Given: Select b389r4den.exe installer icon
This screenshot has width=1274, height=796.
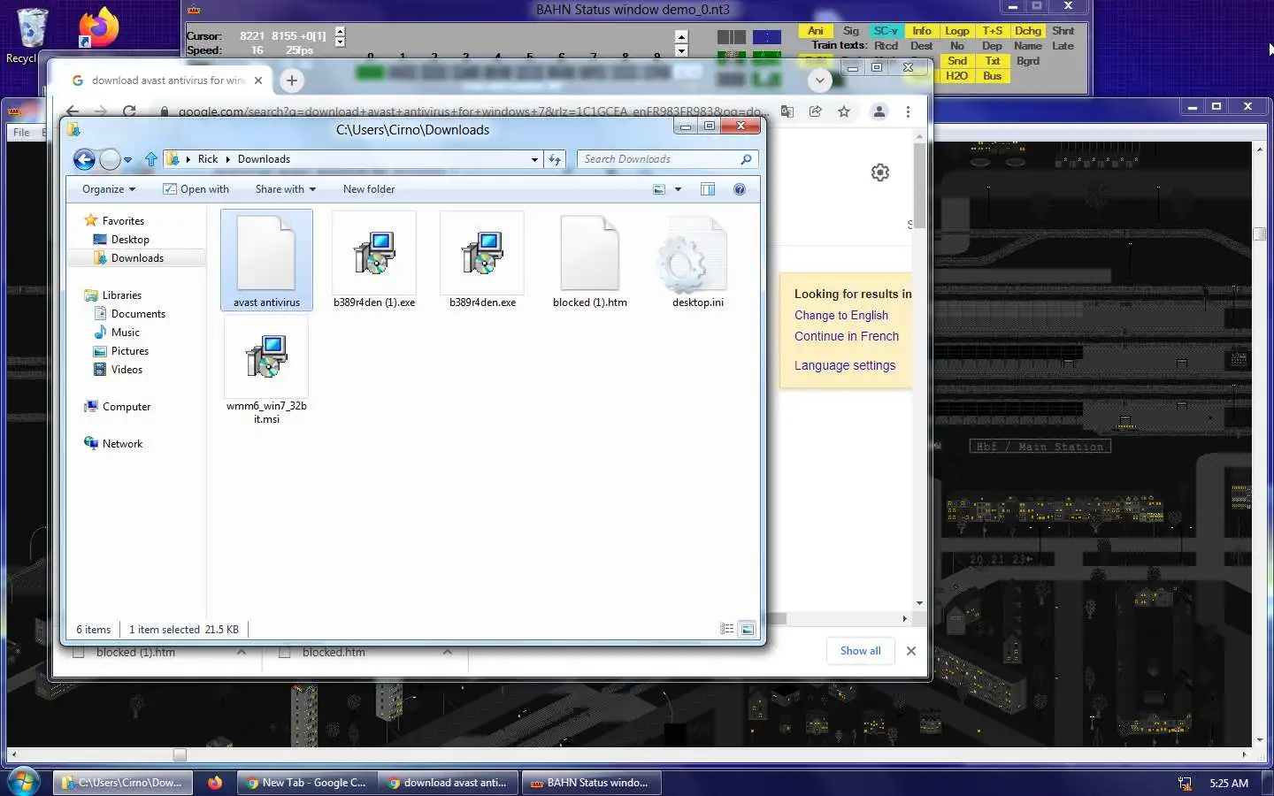Looking at the screenshot, I should point(482,253).
